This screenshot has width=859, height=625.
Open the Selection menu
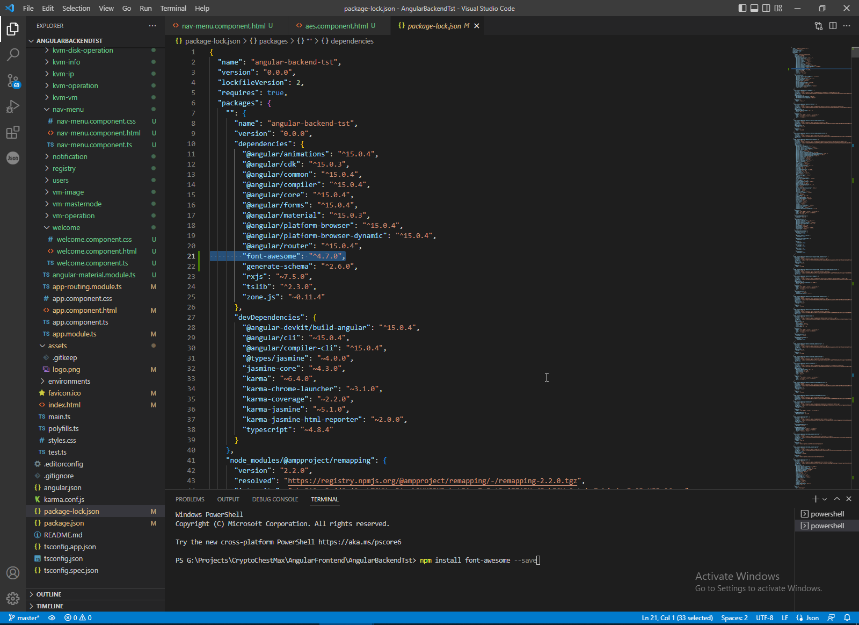coord(76,8)
